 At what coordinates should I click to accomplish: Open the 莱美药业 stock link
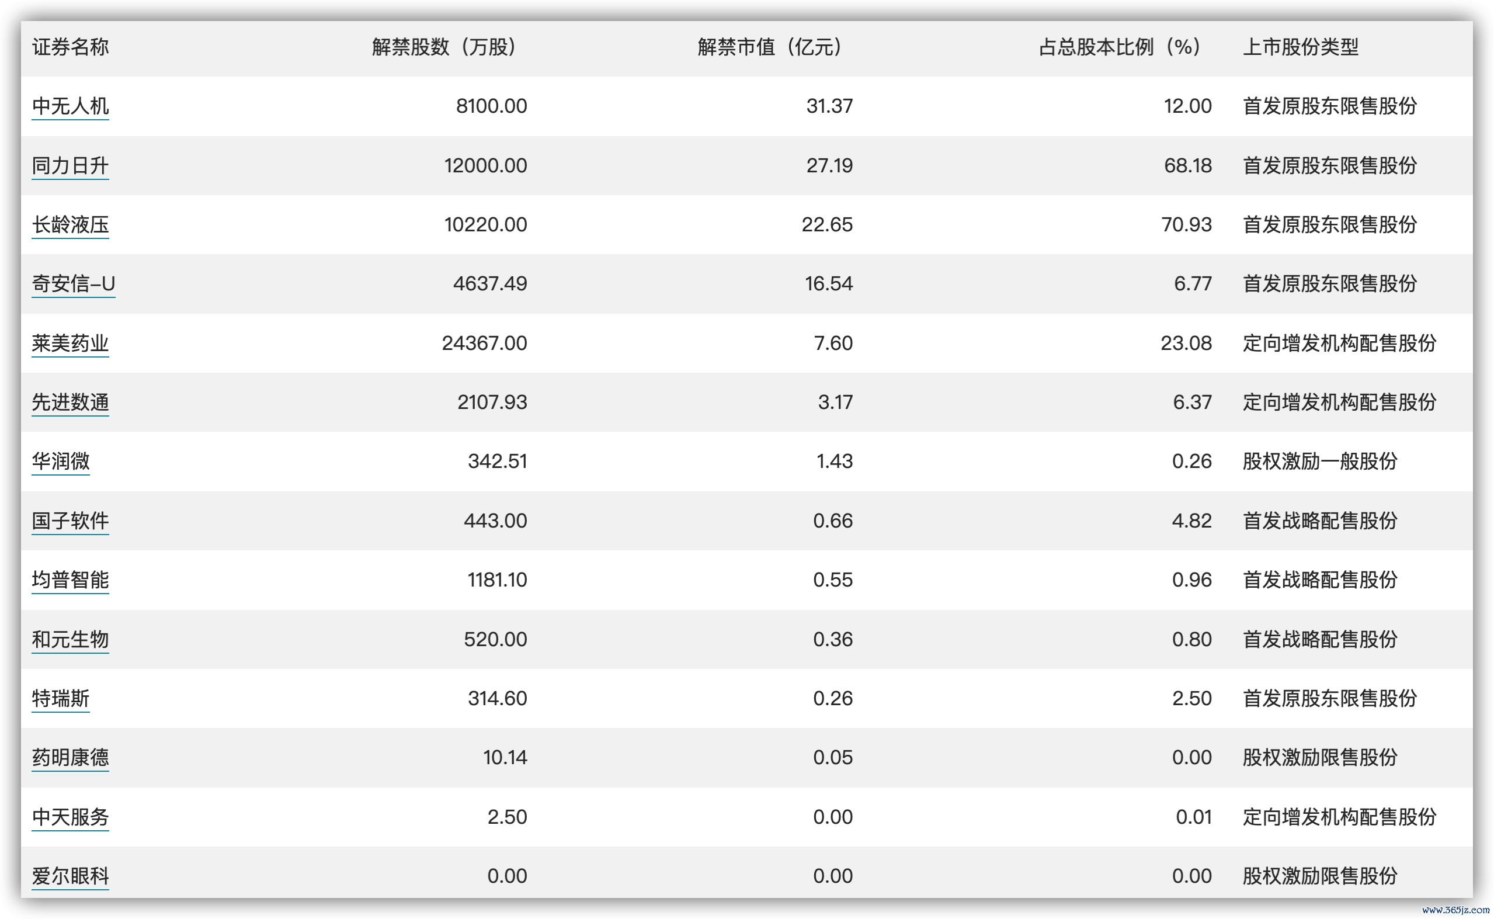tap(71, 344)
